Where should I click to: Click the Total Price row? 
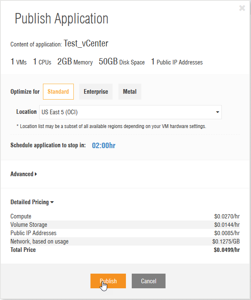pos(125,250)
